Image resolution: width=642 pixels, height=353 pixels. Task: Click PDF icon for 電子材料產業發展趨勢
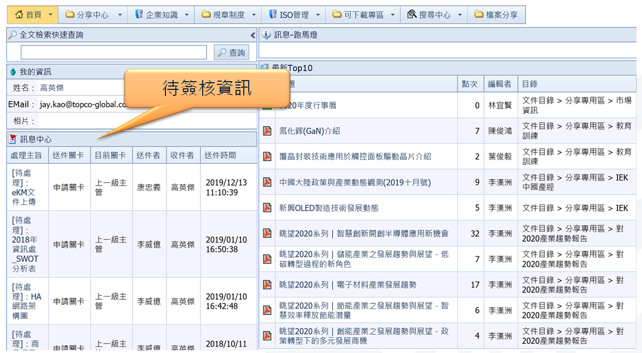(267, 284)
